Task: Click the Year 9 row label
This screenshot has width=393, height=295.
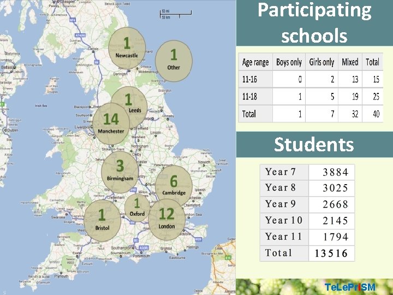Action: (284, 204)
